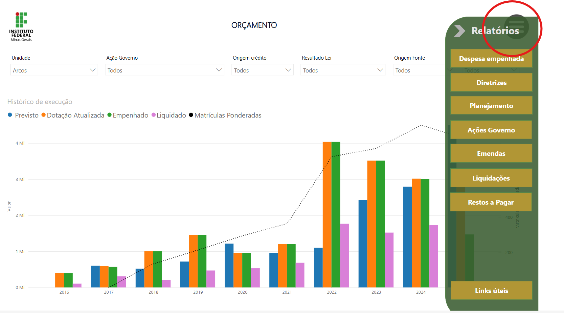564x313 pixels.
Task: Expand the Resultado Lei dropdown
Action: click(x=343, y=70)
